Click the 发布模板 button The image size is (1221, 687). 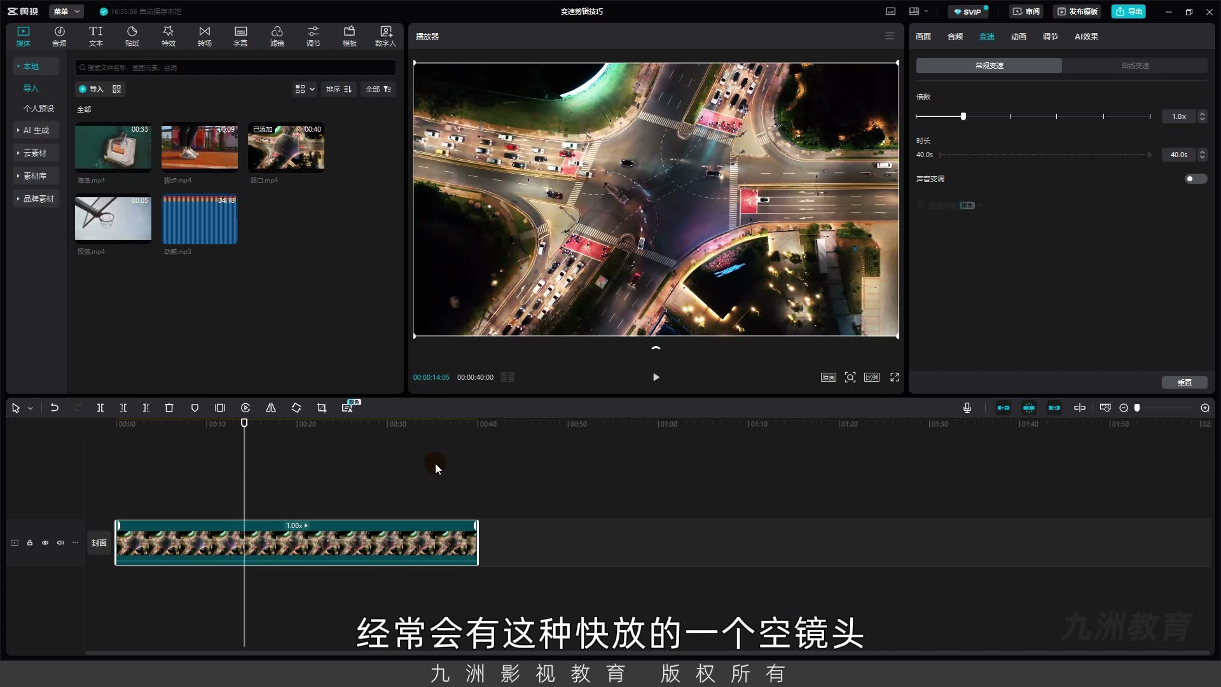(x=1078, y=11)
